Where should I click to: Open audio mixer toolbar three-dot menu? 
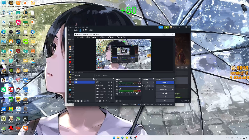(120, 101)
